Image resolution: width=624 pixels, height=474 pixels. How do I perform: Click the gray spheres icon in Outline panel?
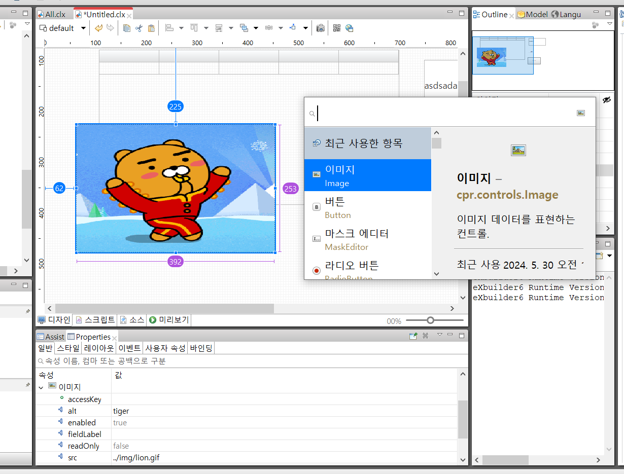(596, 24)
